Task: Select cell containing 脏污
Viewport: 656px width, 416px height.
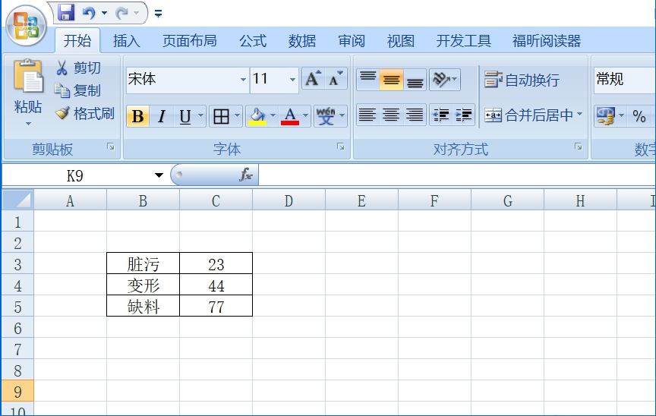Action: click(x=143, y=263)
